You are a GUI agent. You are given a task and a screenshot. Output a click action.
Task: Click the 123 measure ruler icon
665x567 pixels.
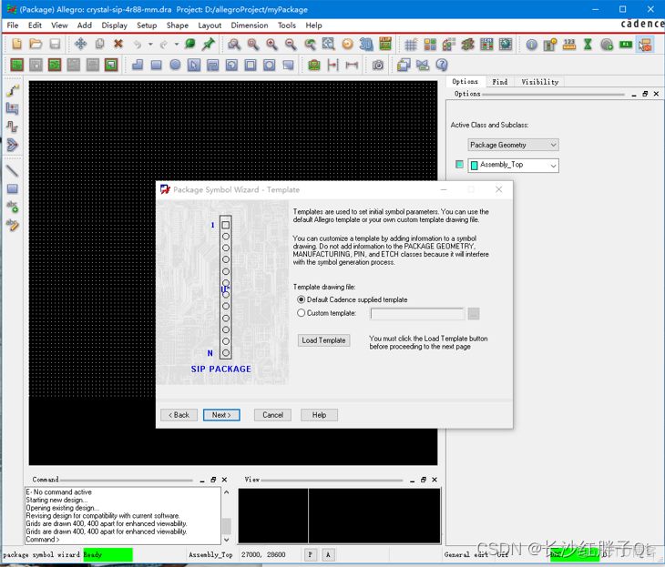click(x=569, y=44)
